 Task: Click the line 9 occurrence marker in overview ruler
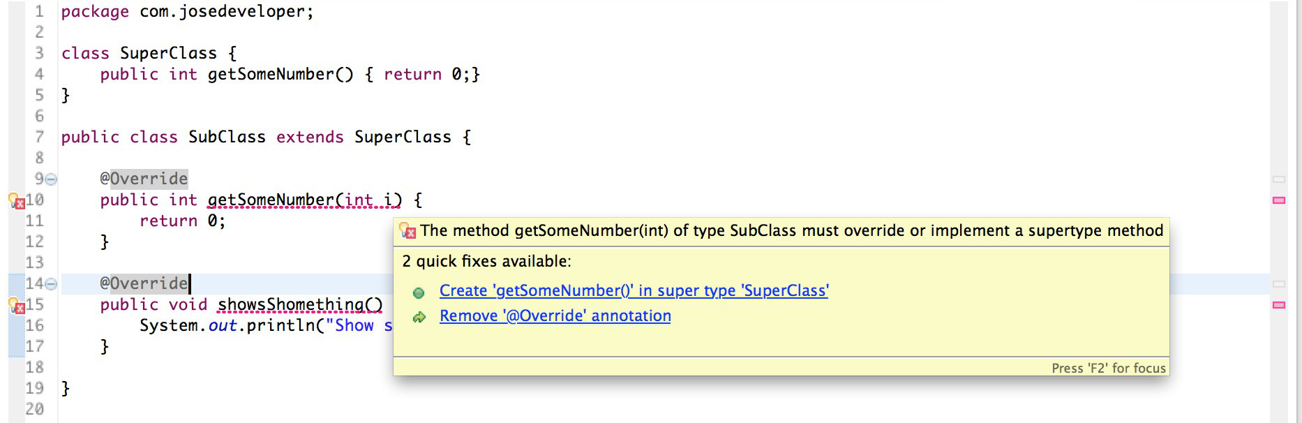point(1279,179)
